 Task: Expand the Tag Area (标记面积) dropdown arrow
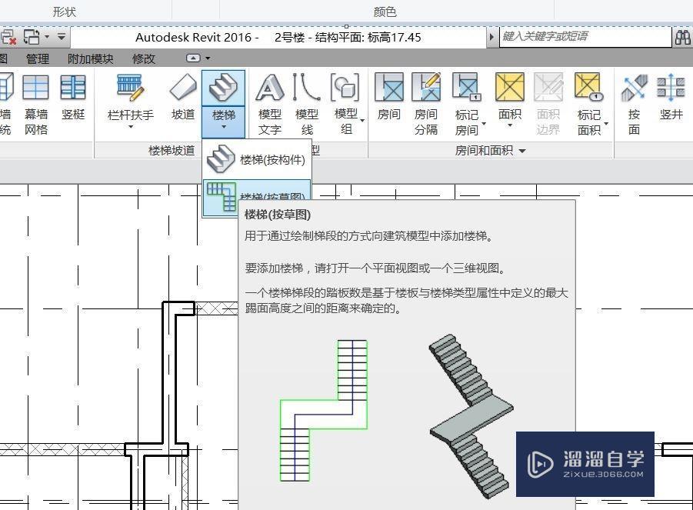[606, 124]
